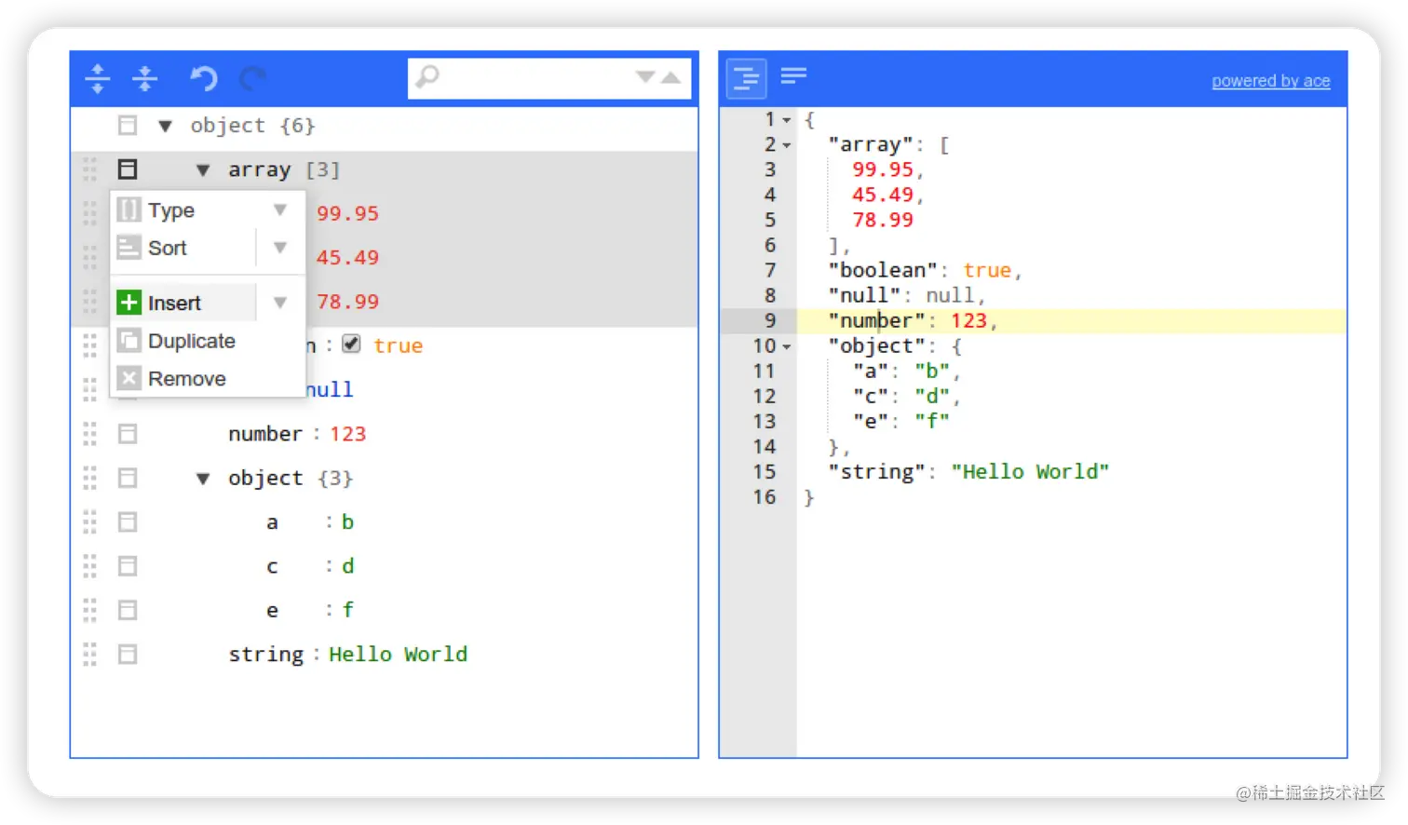Click value d of field c
1408x825 pixels.
[347, 566]
